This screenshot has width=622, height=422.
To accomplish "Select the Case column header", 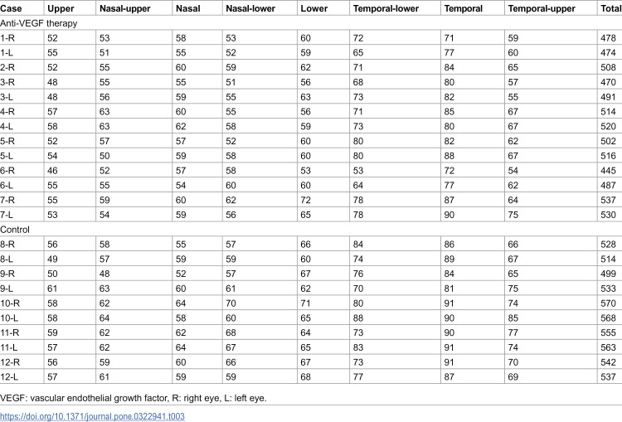I will [x=11, y=8].
